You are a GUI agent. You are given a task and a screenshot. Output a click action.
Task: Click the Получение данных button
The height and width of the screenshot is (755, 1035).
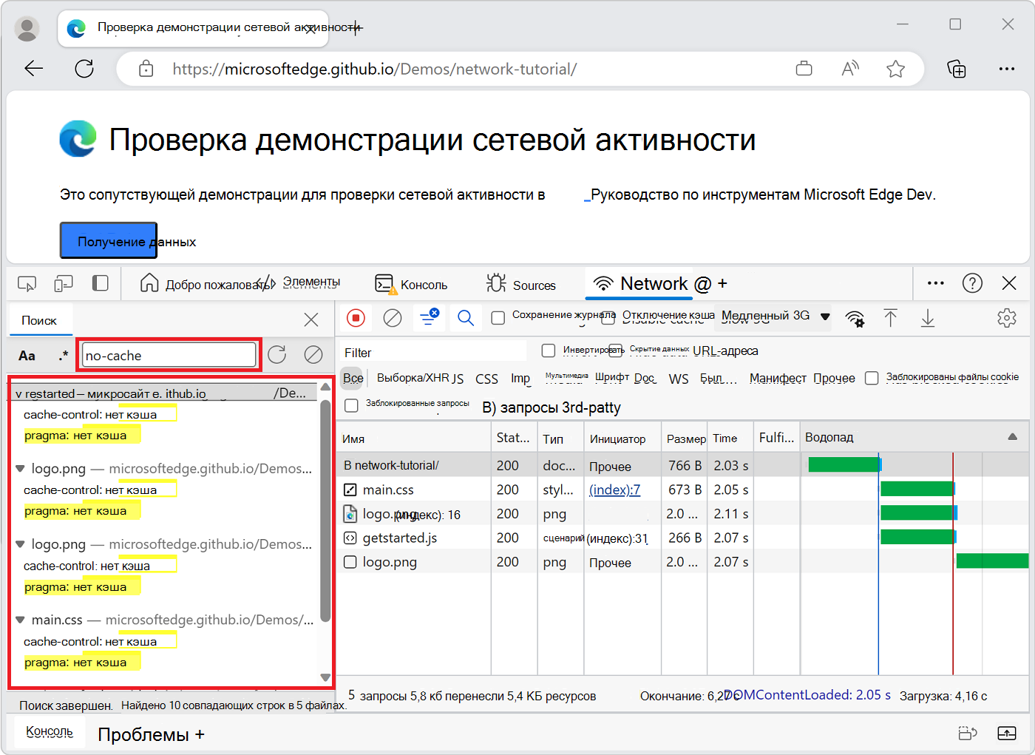[x=108, y=240]
